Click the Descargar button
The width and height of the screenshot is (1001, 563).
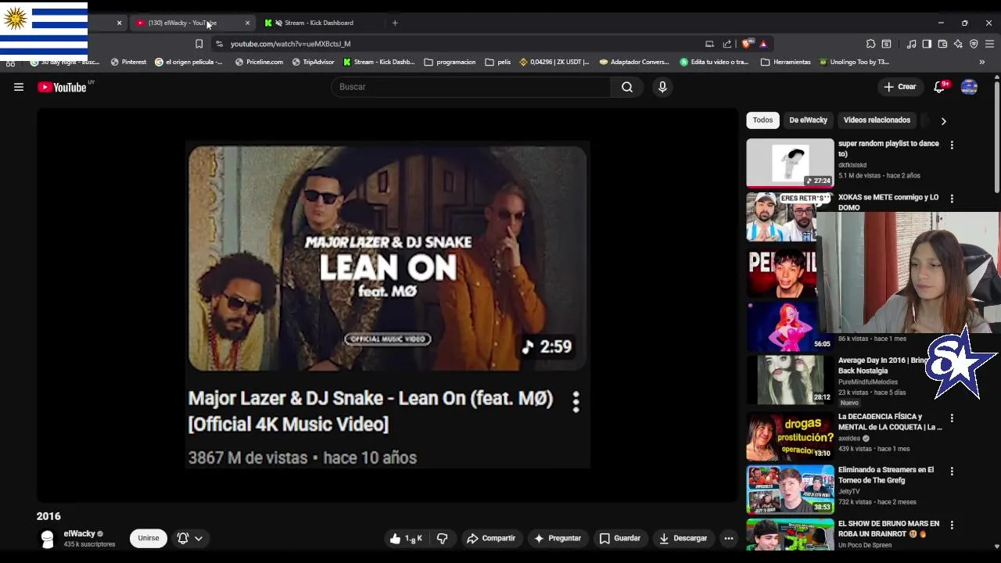click(x=683, y=538)
